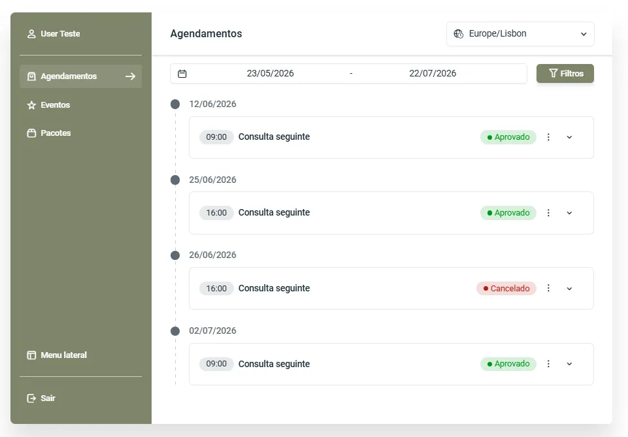Click the Aprovado badge on 02/07/2026
The width and height of the screenshot is (628, 437).
[x=508, y=364]
